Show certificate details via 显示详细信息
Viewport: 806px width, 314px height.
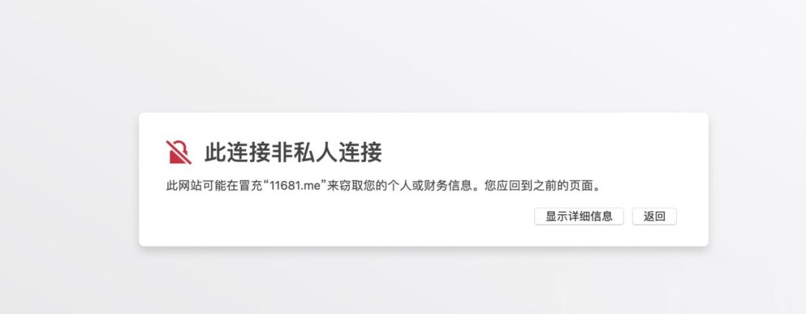579,216
